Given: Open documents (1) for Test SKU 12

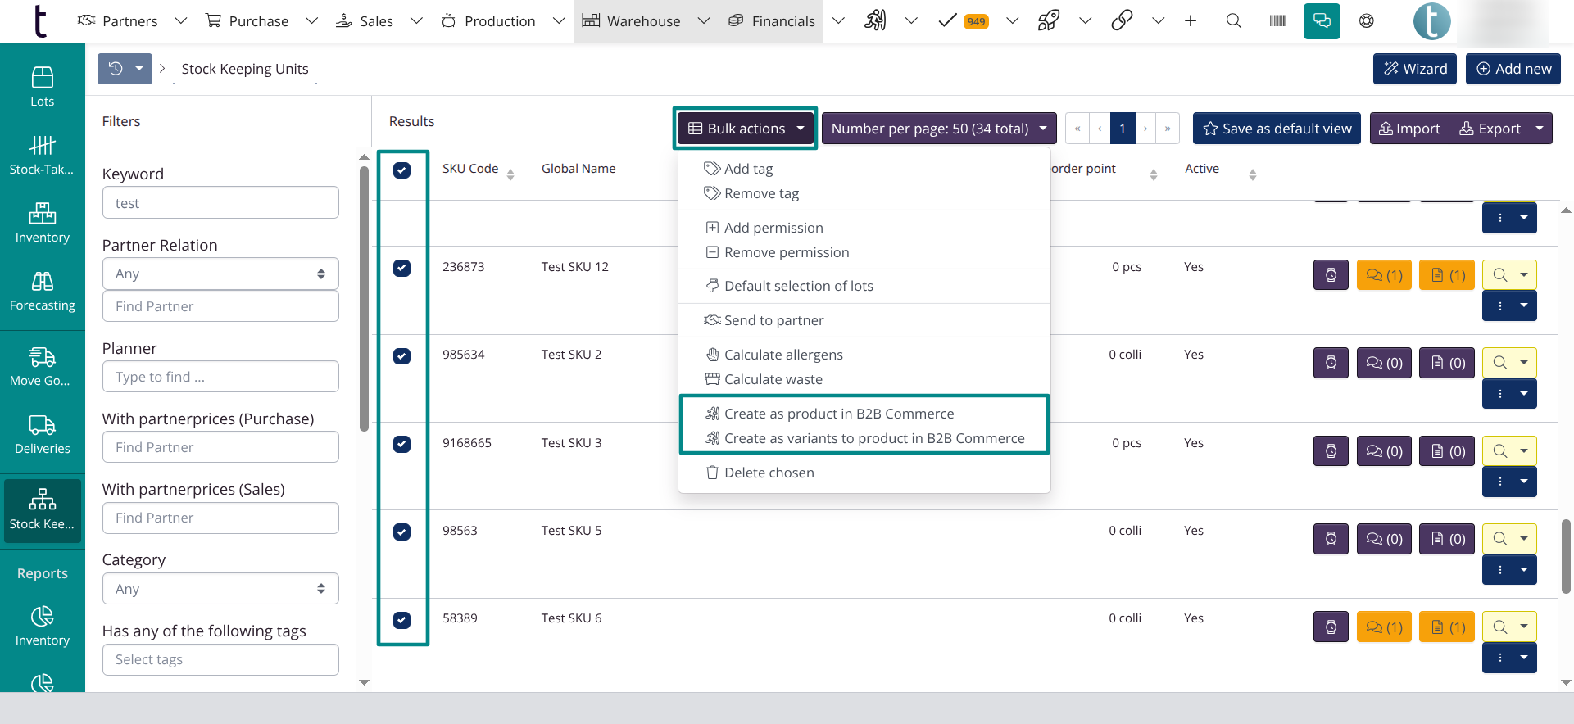Looking at the screenshot, I should tap(1448, 275).
